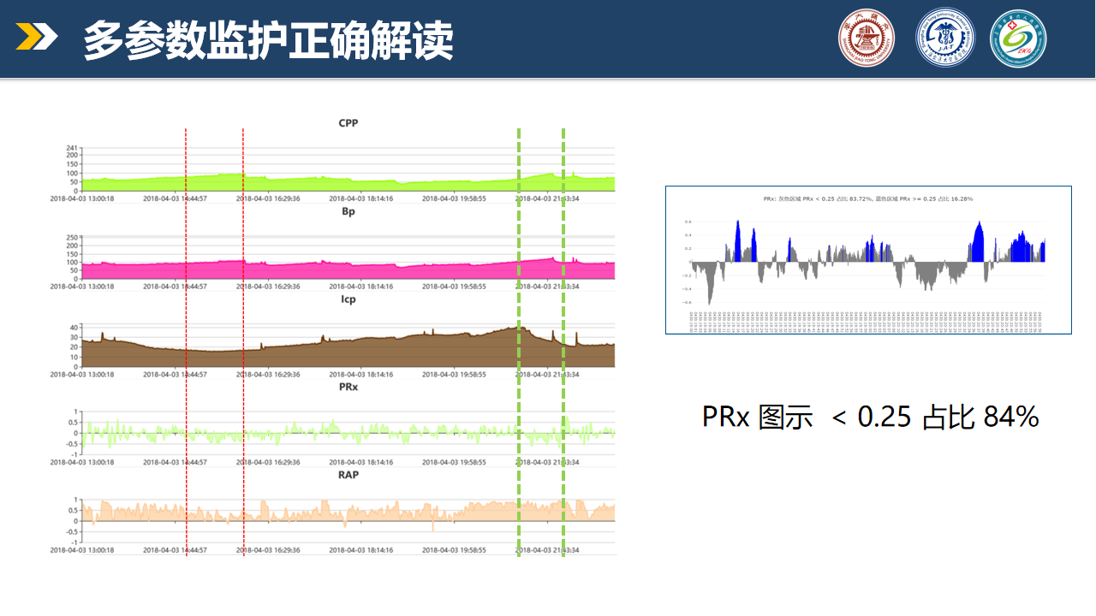Viewport: 1096px width, 616px height.
Task: Click the leftmost red dashed vertical marker
Action: (x=186, y=342)
